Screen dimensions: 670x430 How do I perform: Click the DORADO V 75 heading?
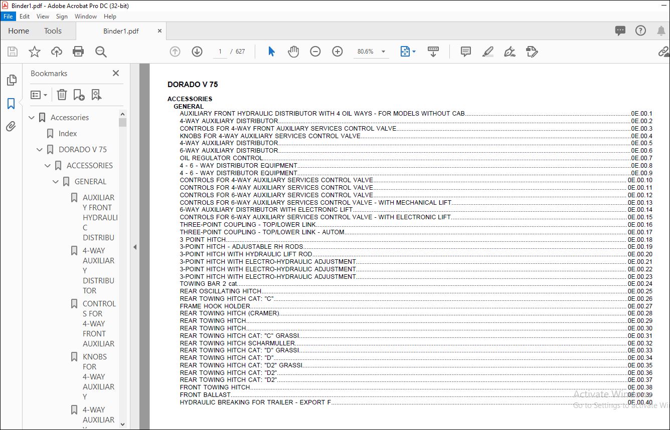(193, 85)
